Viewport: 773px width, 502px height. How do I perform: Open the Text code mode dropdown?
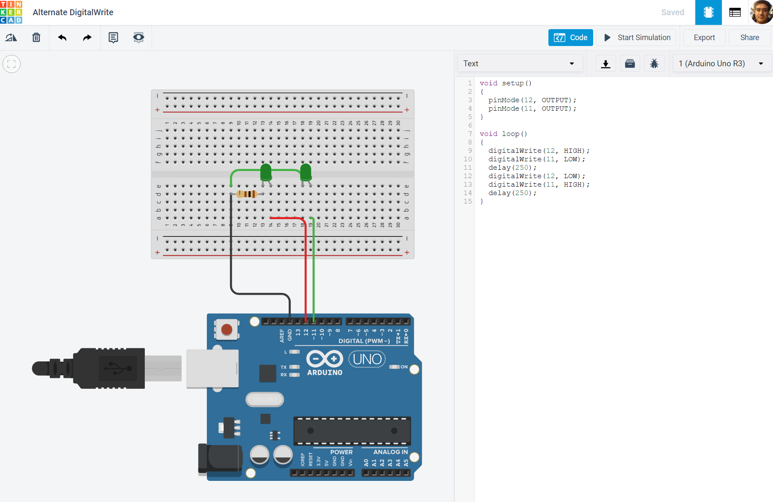(520, 64)
